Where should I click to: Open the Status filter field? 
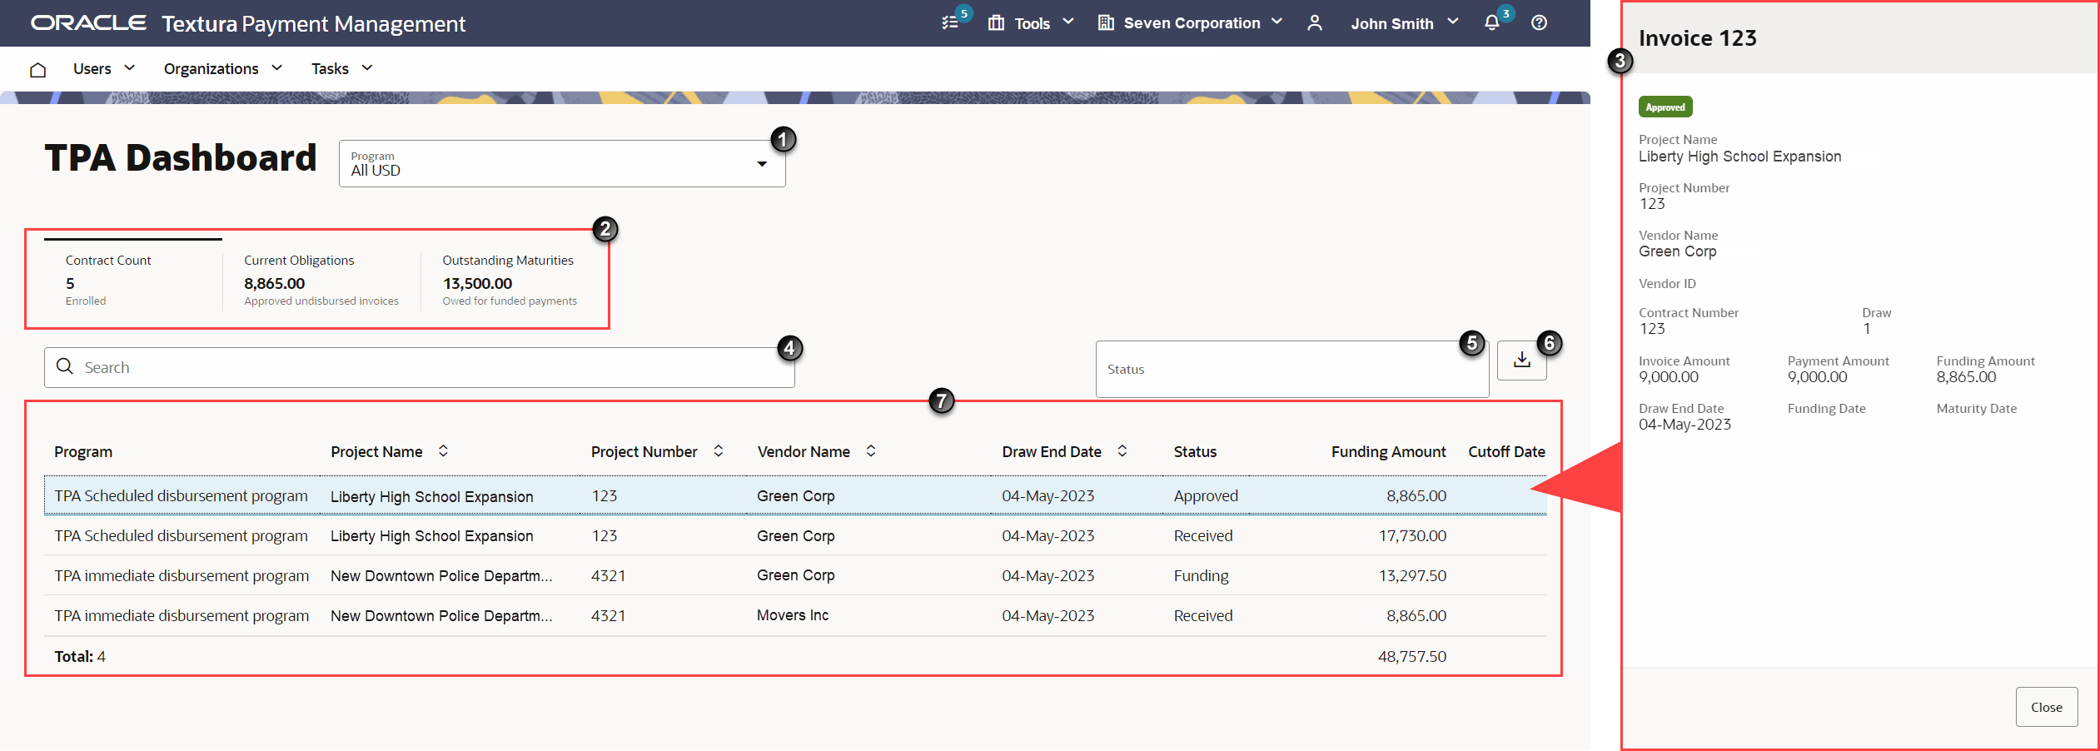[1292, 369]
